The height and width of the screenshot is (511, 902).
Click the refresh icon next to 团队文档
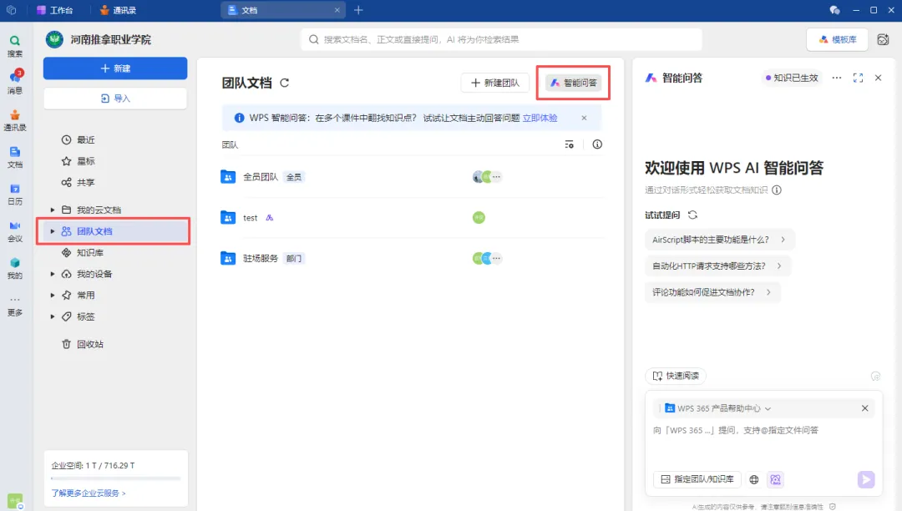tap(284, 83)
